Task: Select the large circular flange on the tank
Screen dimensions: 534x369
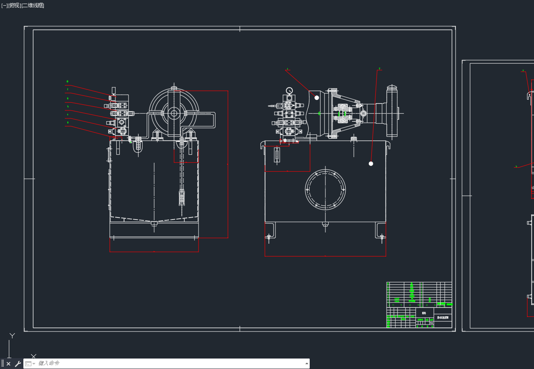Action: pos(325,189)
